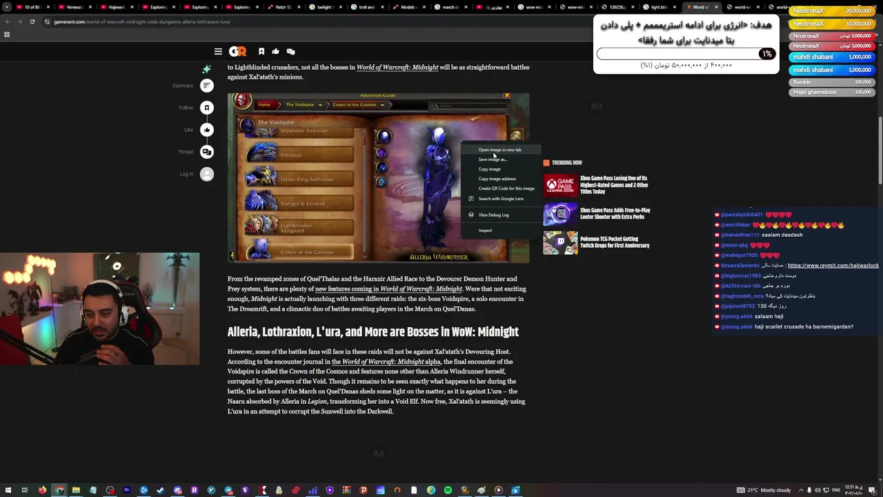Go back with the browser back arrow
This screenshot has height=497, width=883.
(x=8, y=21)
